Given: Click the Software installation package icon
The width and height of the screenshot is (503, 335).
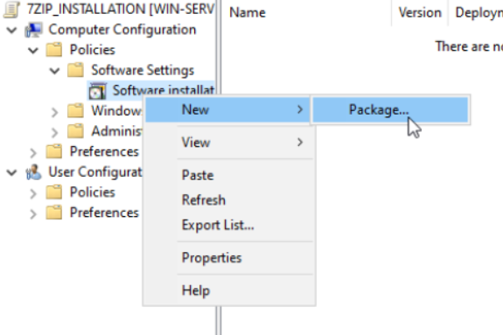Looking at the screenshot, I should coord(97,91).
